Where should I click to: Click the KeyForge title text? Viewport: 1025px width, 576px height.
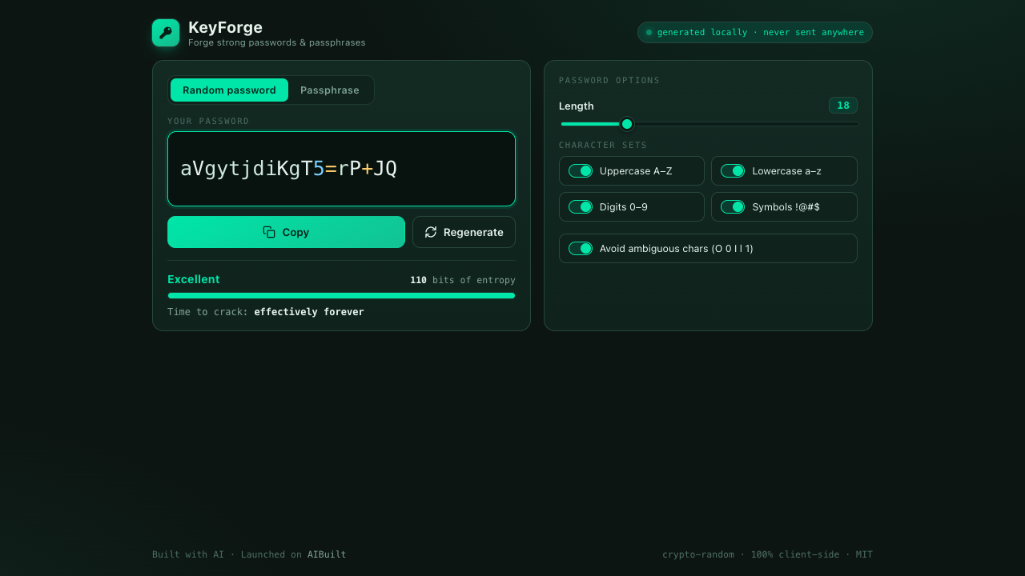pyautogui.click(x=225, y=28)
